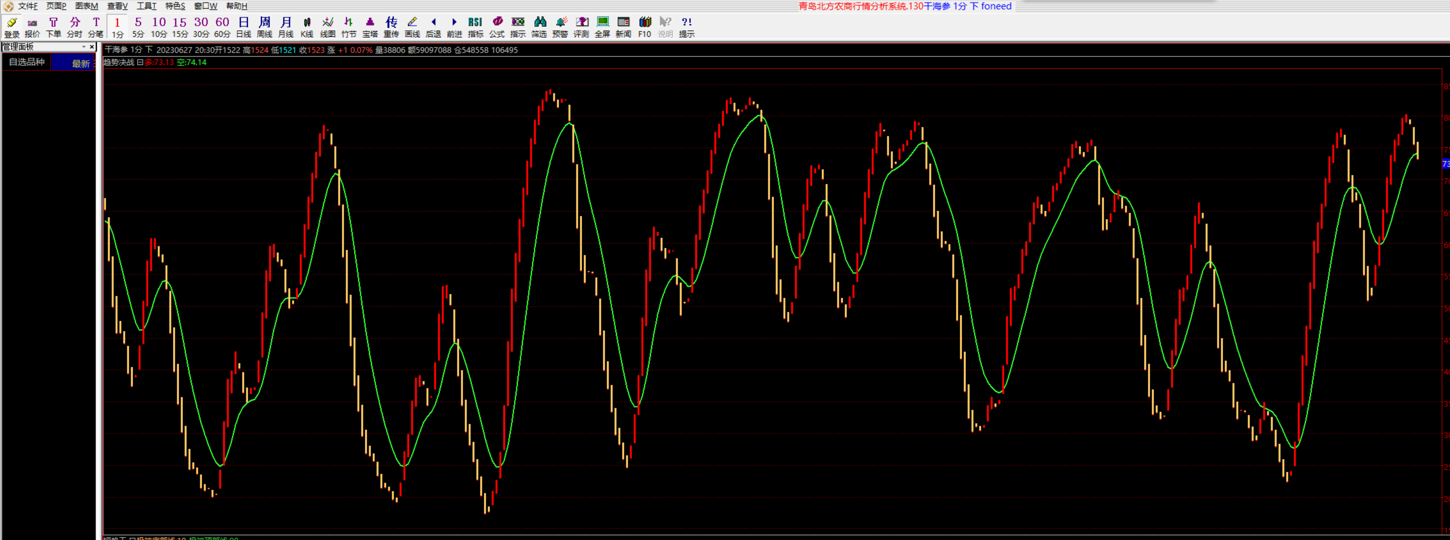Choose the K线 candlestick chart style

tap(307, 27)
